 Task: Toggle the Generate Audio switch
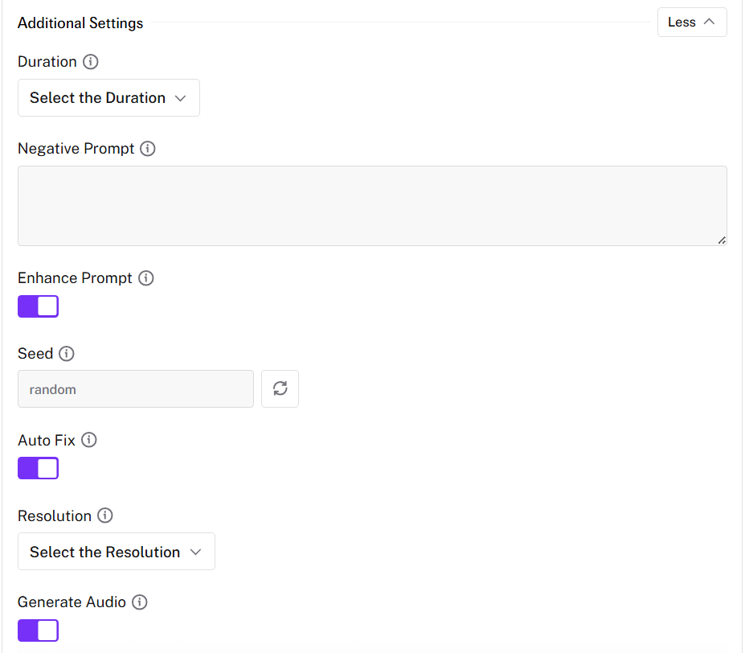38,630
